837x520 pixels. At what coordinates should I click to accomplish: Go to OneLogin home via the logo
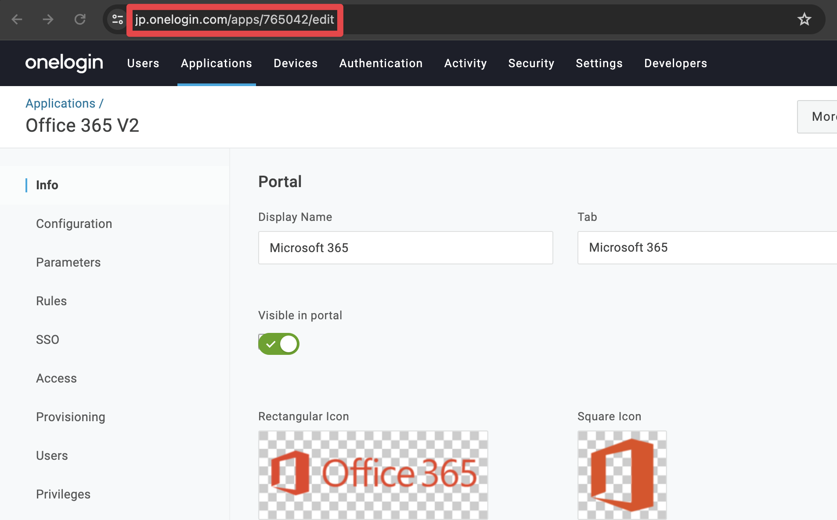[x=64, y=63]
